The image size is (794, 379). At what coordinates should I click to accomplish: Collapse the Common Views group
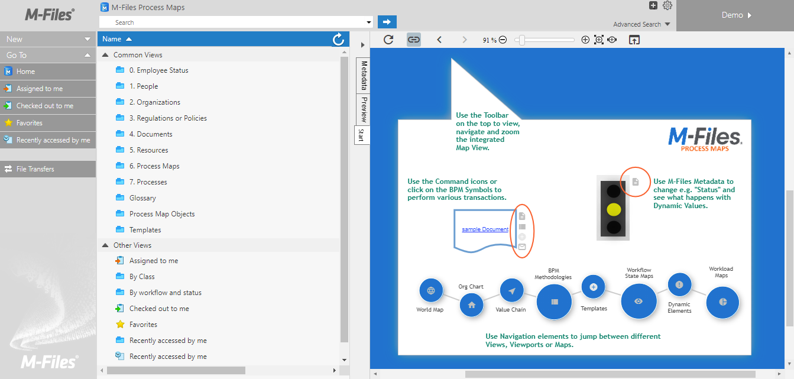[105, 55]
